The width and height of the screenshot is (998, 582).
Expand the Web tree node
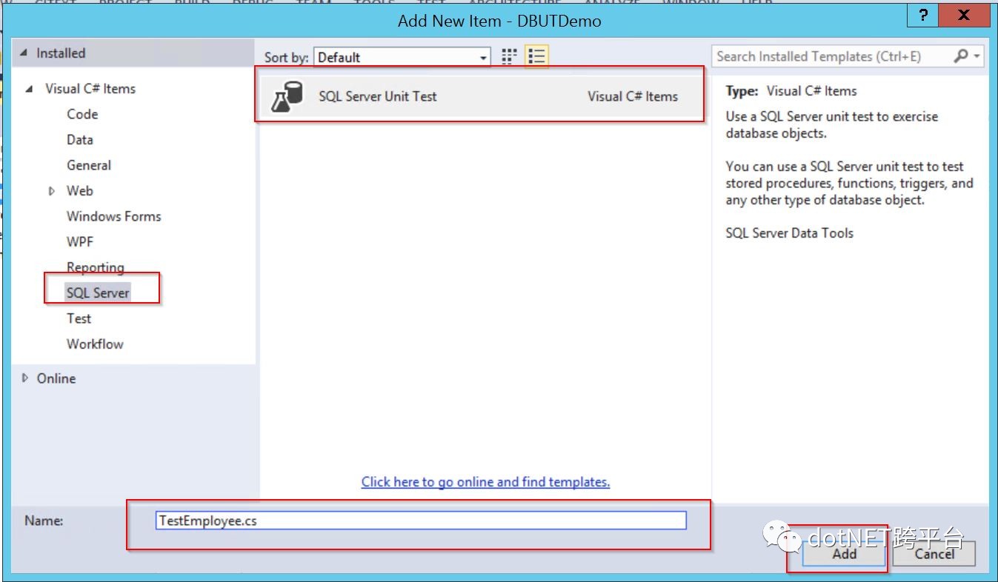52,191
